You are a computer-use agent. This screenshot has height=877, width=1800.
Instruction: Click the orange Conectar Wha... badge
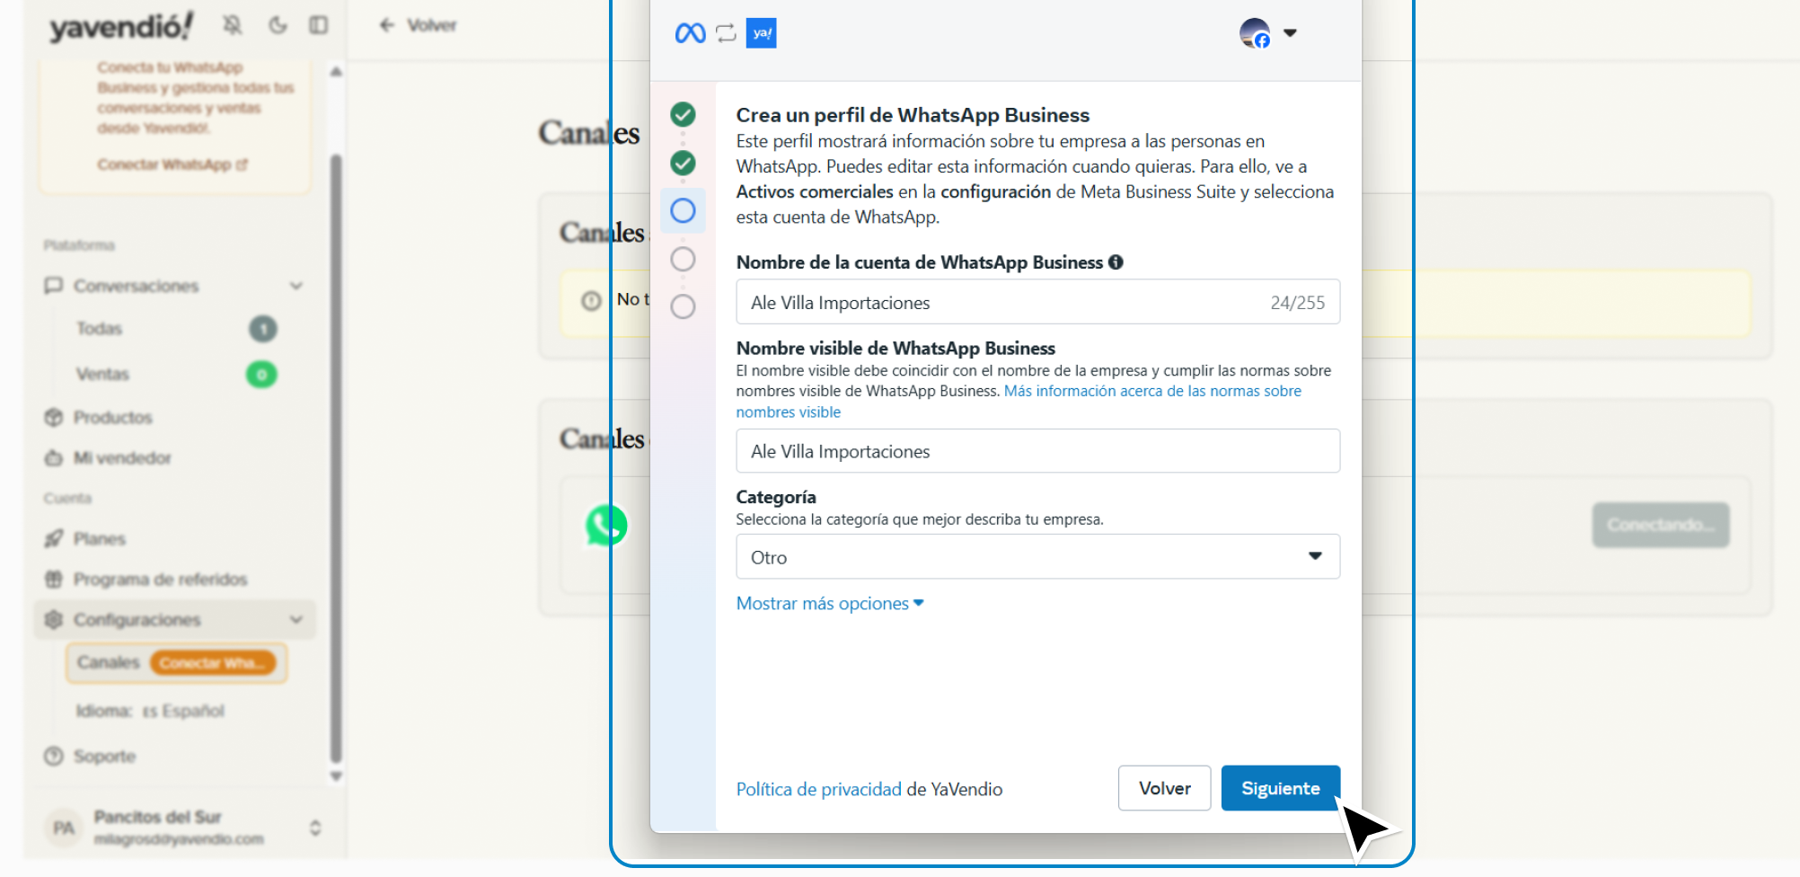pos(212,663)
